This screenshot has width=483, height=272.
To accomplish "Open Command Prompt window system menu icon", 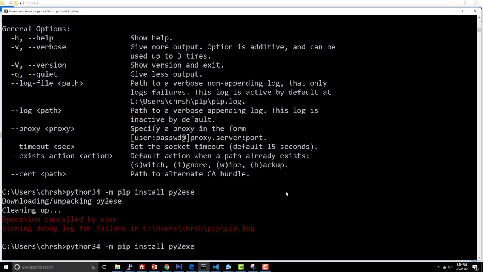I will 6,11.
